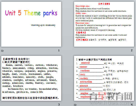136x106 pixels.
Task: Click the animation star icon under slide 4
Action: click(75, 105)
